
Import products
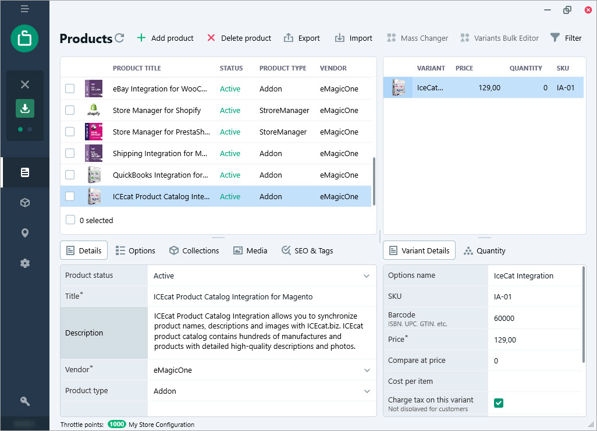(x=354, y=38)
